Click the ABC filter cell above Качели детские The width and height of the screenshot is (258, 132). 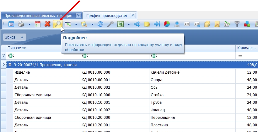pyautogui.click(x=192, y=56)
